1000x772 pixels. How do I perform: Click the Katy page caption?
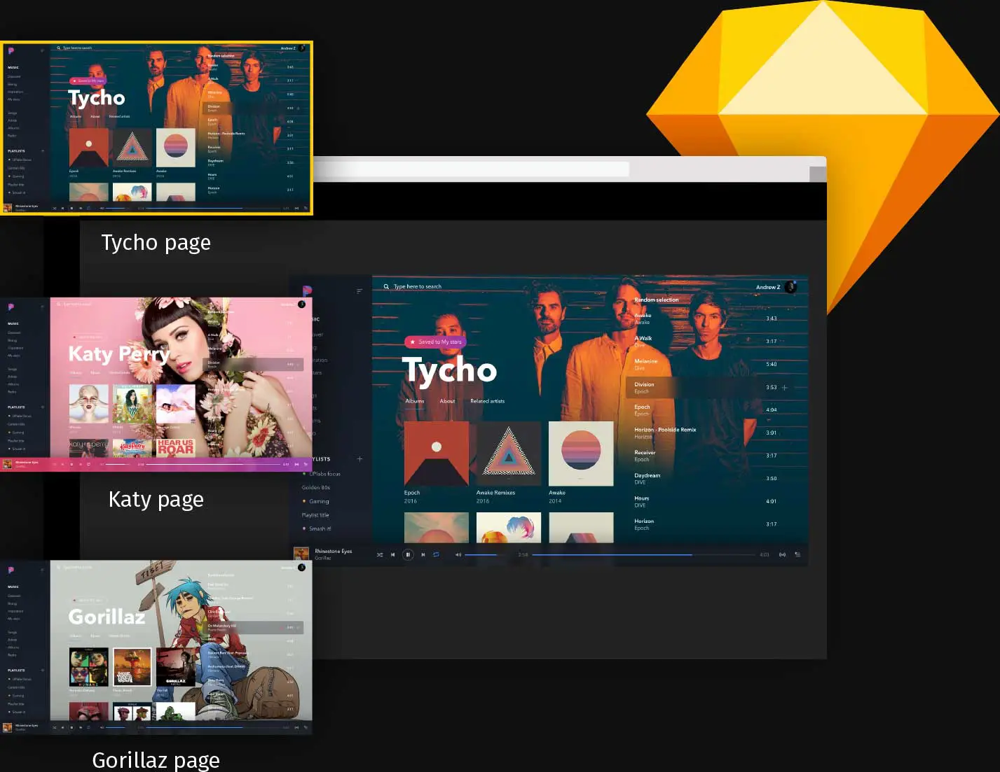156,500
